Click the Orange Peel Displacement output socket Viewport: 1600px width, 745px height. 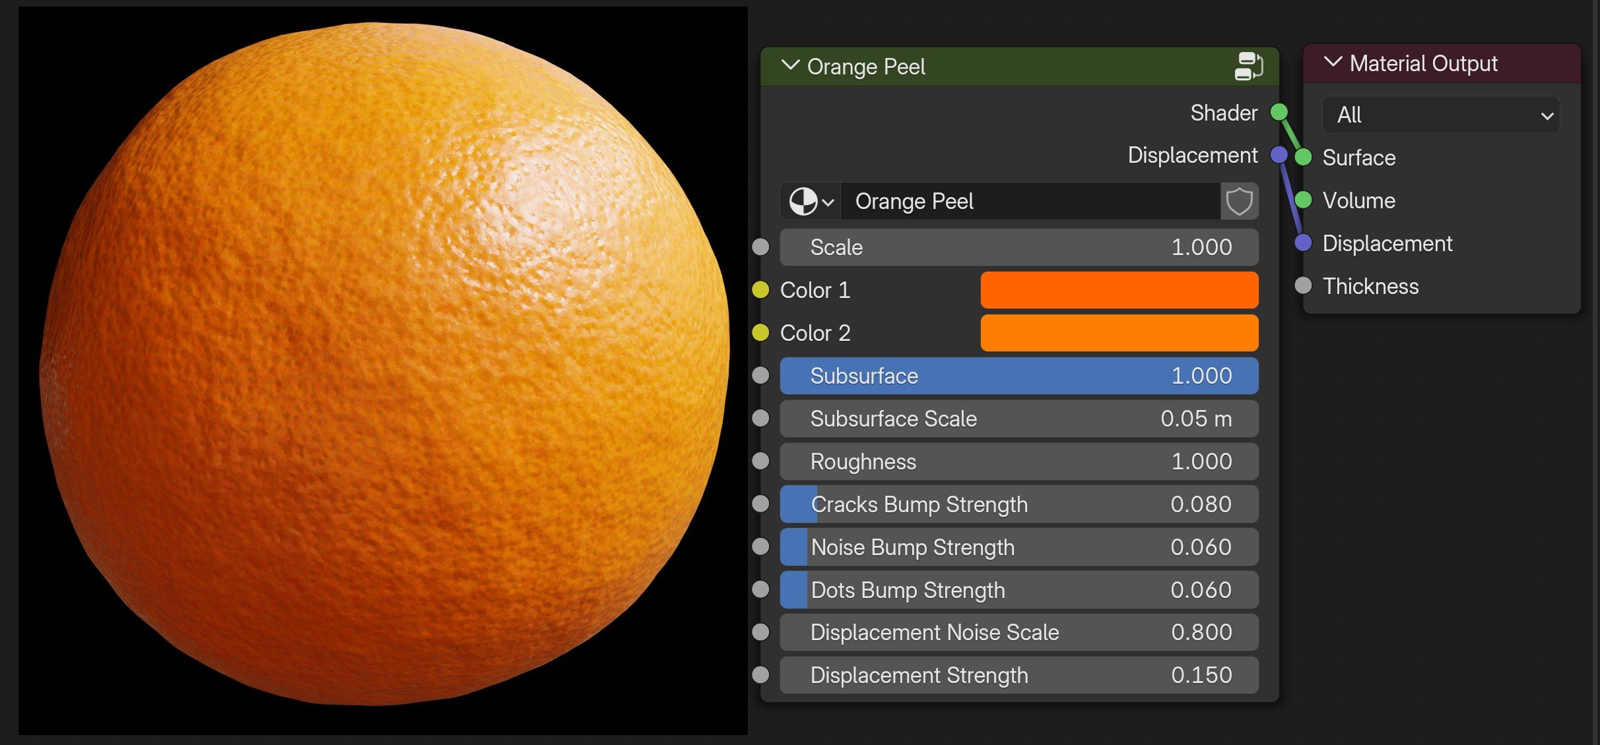[1279, 156]
